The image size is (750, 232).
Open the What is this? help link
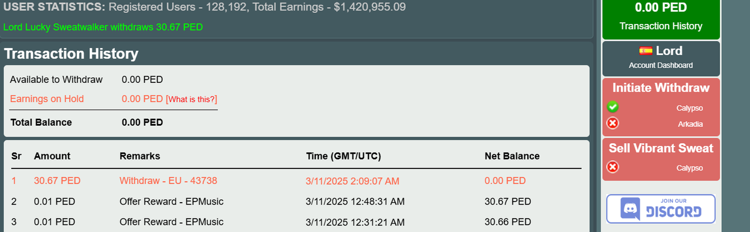192,99
